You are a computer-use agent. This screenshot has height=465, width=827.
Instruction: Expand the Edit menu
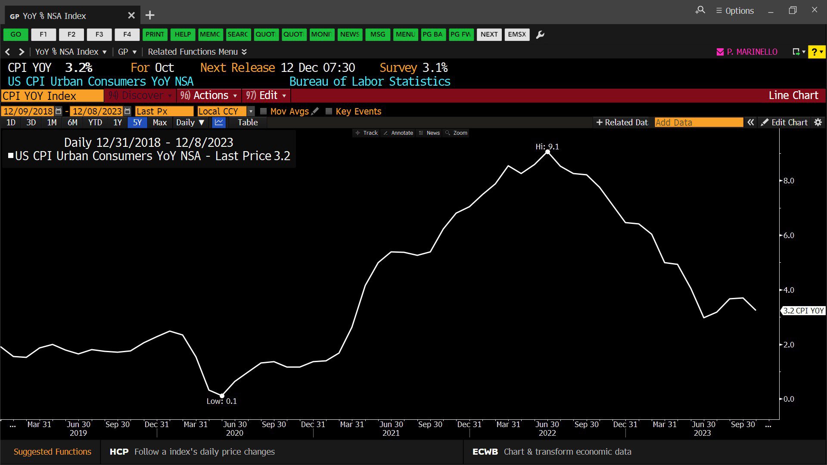click(x=266, y=95)
